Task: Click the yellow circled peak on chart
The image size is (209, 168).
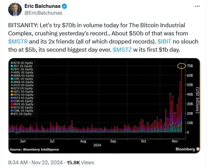Action: click(x=182, y=65)
